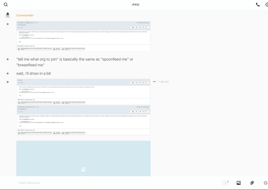
Task: Select the "wait, i'll show in a bit" message
Action: (34, 74)
